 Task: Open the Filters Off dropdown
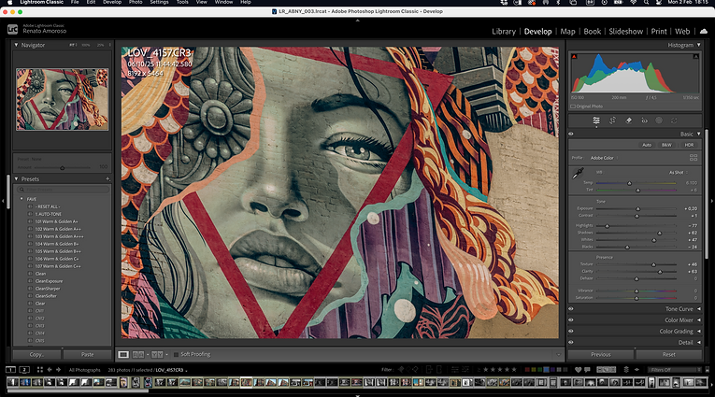(676, 370)
